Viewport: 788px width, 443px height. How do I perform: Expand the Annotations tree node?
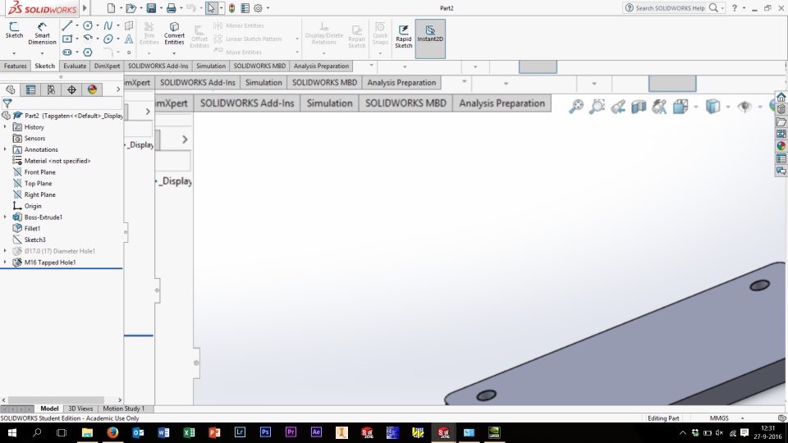(x=5, y=149)
